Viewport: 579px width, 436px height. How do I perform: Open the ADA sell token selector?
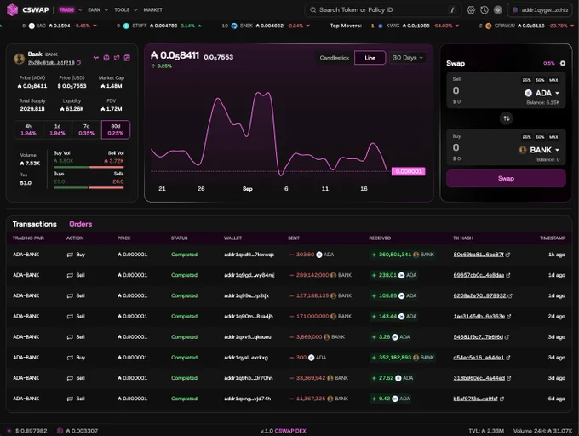coord(542,93)
